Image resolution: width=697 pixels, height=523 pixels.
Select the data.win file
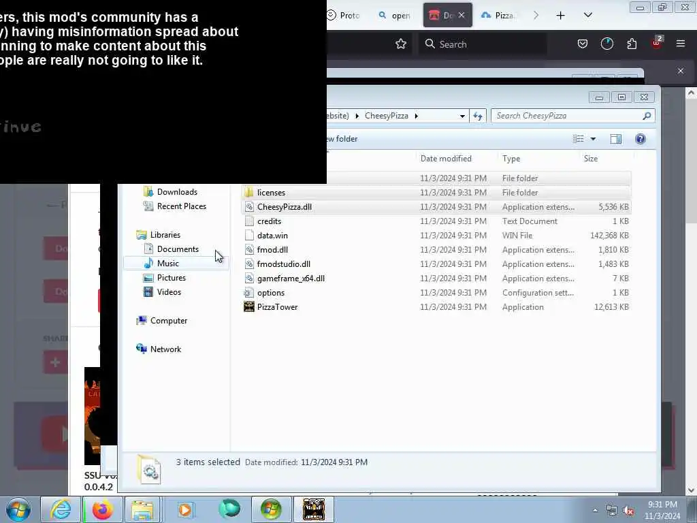[x=436, y=235]
